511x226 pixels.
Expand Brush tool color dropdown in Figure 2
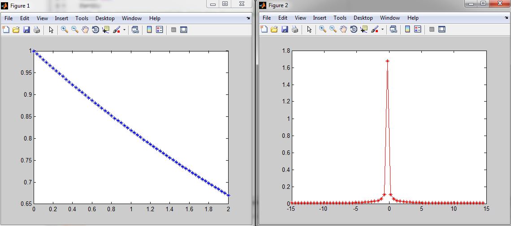click(382, 30)
